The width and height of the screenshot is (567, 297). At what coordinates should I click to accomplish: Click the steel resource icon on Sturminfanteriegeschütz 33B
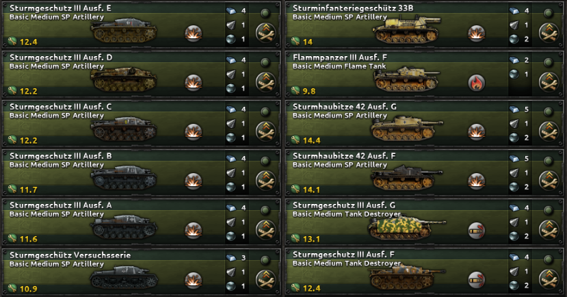pos(514,11)
